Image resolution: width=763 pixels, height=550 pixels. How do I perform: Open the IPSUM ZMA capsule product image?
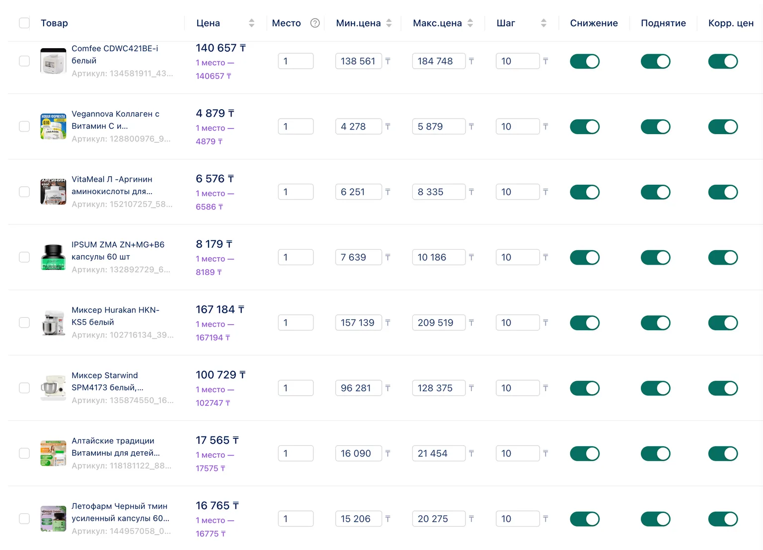(53, 257)
